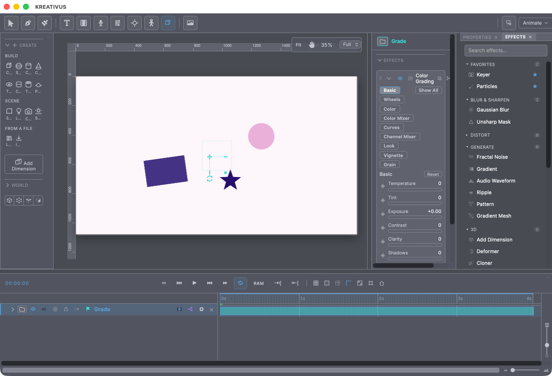Select the Pen tool
This screenshot has width=552, height=376.
pyautogui.click(x=28, y=23)
